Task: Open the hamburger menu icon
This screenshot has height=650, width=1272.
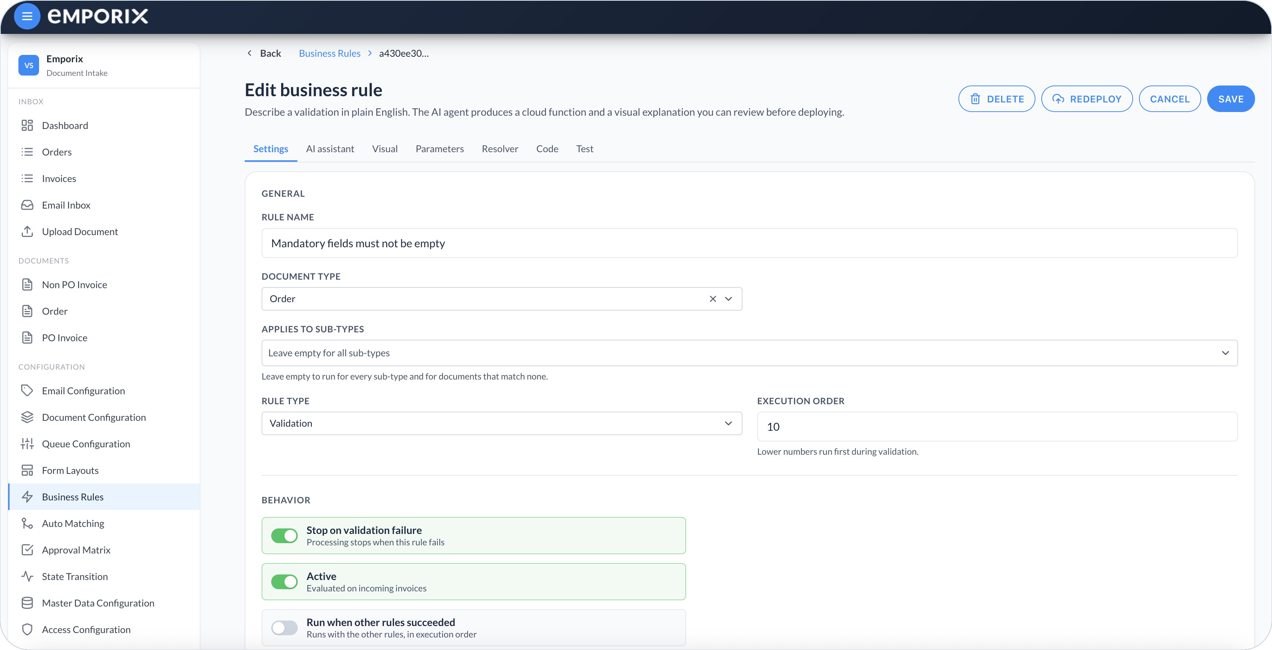Action: point(27,16)
